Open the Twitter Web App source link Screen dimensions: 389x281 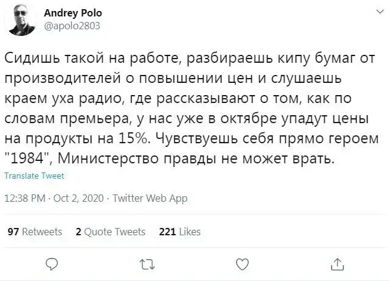[x=150, y=198]
